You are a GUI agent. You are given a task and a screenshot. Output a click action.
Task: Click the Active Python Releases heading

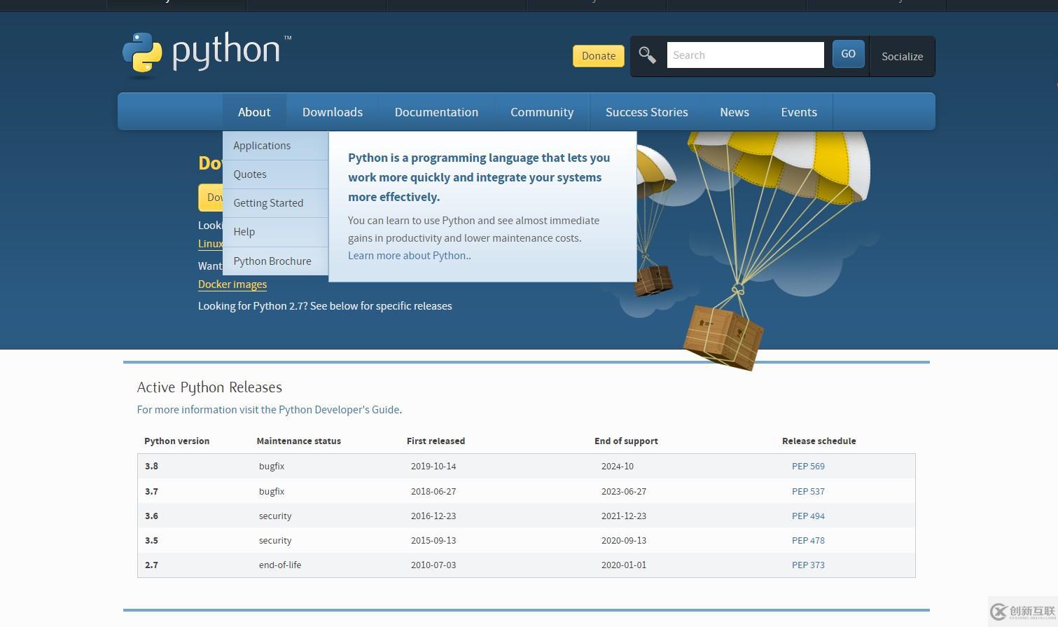point(209,387)
